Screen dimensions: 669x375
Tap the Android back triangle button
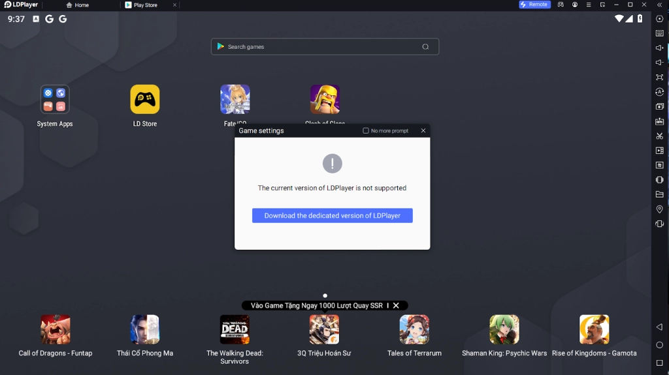coord(660,327)
